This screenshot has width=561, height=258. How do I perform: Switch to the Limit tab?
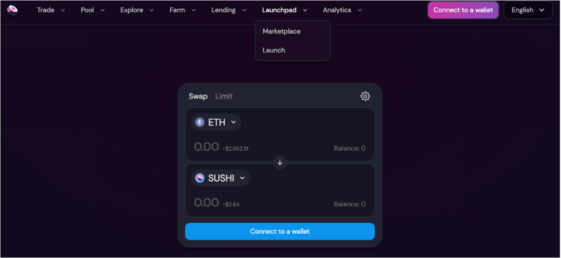point(224,96)
